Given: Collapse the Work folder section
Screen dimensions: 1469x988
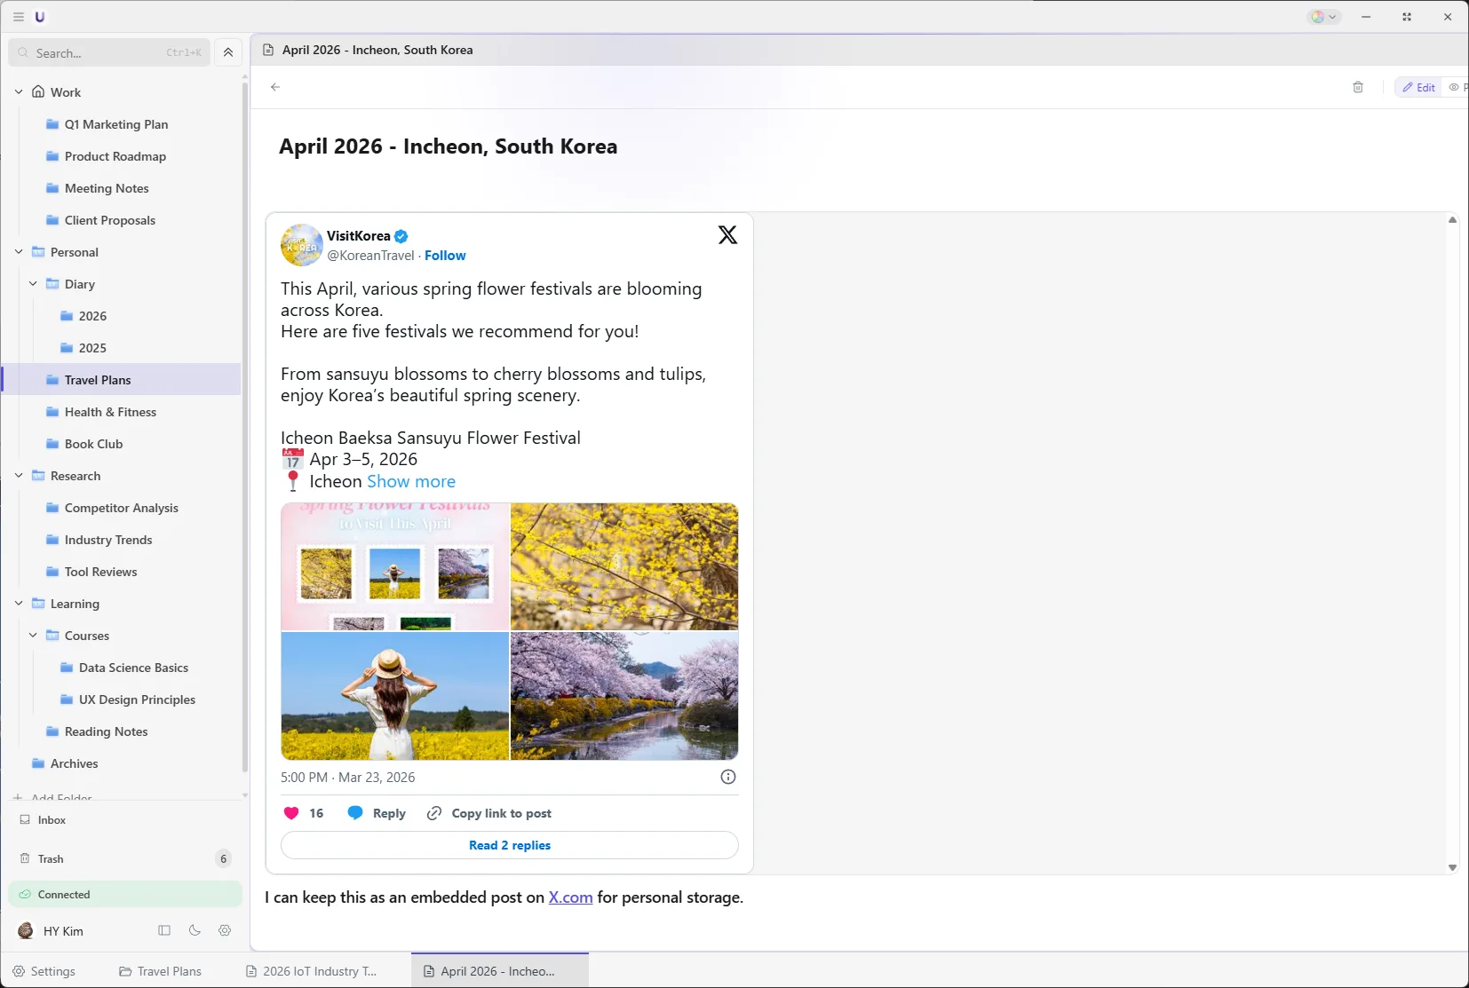Looking at the screenshot, I should [x=18, y=91].
